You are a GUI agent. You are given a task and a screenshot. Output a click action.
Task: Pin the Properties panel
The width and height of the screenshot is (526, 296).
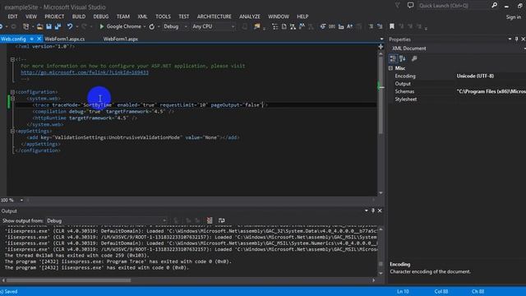pos(516,39)
